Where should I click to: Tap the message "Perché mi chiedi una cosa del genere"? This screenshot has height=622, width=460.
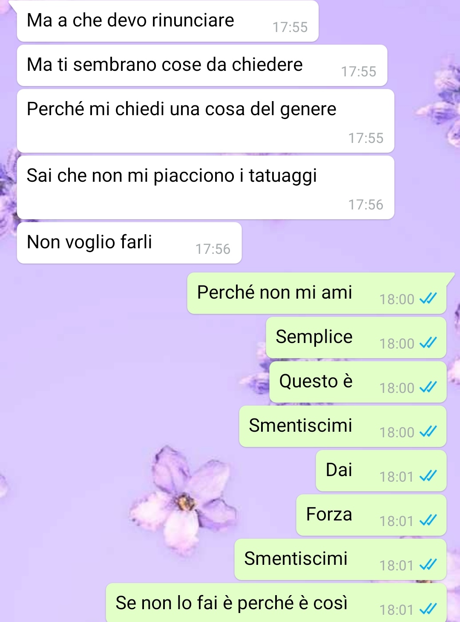[206, 121]
